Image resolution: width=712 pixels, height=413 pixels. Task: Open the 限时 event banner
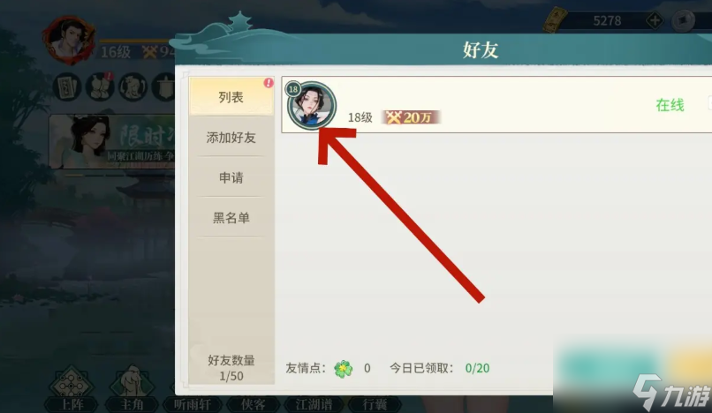point(111,141)
